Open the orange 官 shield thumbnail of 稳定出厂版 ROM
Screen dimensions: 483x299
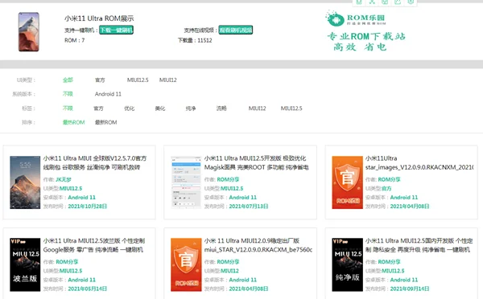(186, 264)
